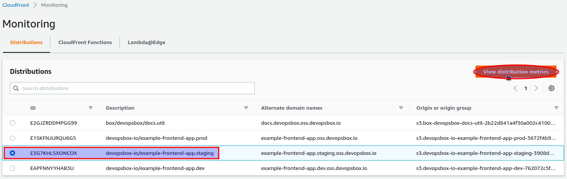Go to previous page of distributions

click(515, 88)
